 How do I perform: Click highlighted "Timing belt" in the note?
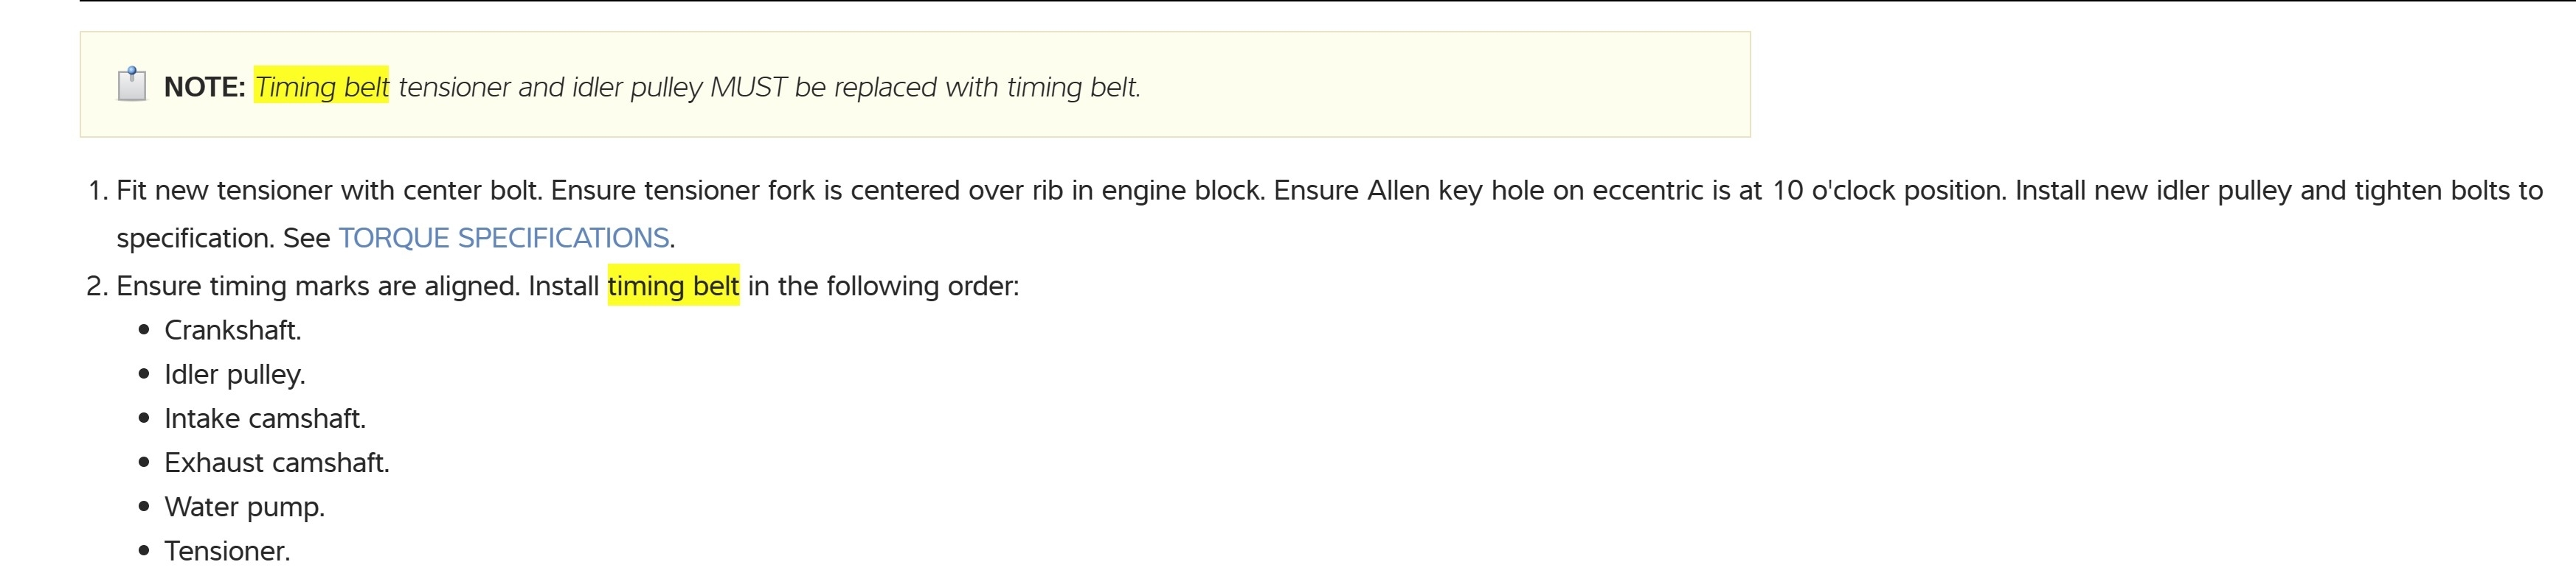(321, 87)
